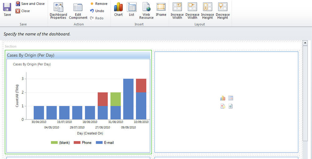This screenshot has width=312, height=159.
Task: Click the Decrease Height layout icon
Action: coord(222,11)
